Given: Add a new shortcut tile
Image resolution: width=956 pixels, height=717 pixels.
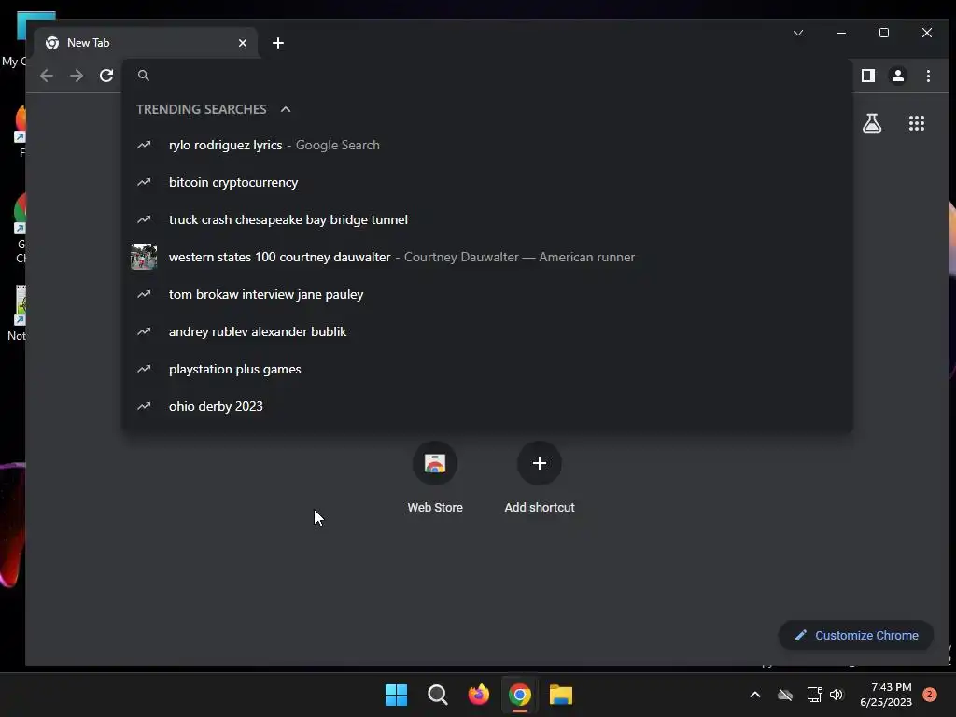Looking at the screenshot, I should click(x=539, y=463).
